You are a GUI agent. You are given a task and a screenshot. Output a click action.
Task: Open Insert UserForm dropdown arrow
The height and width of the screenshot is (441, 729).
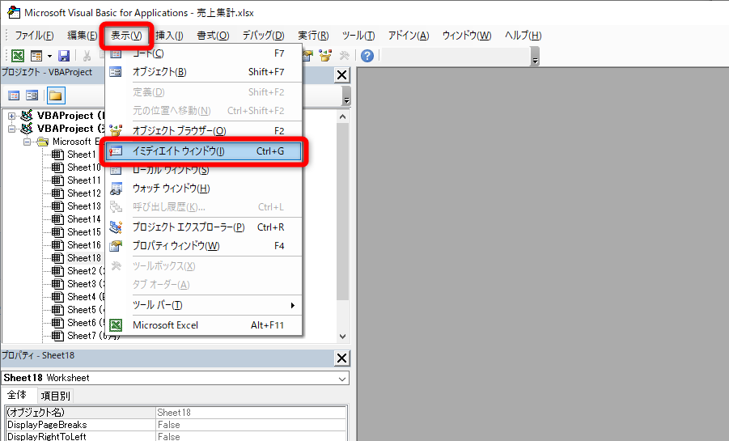[x=49, y=57]
